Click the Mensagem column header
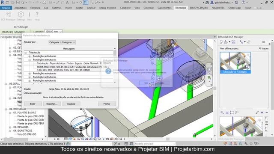The height and width of the screenshot is (154, 274). point(68,49)
